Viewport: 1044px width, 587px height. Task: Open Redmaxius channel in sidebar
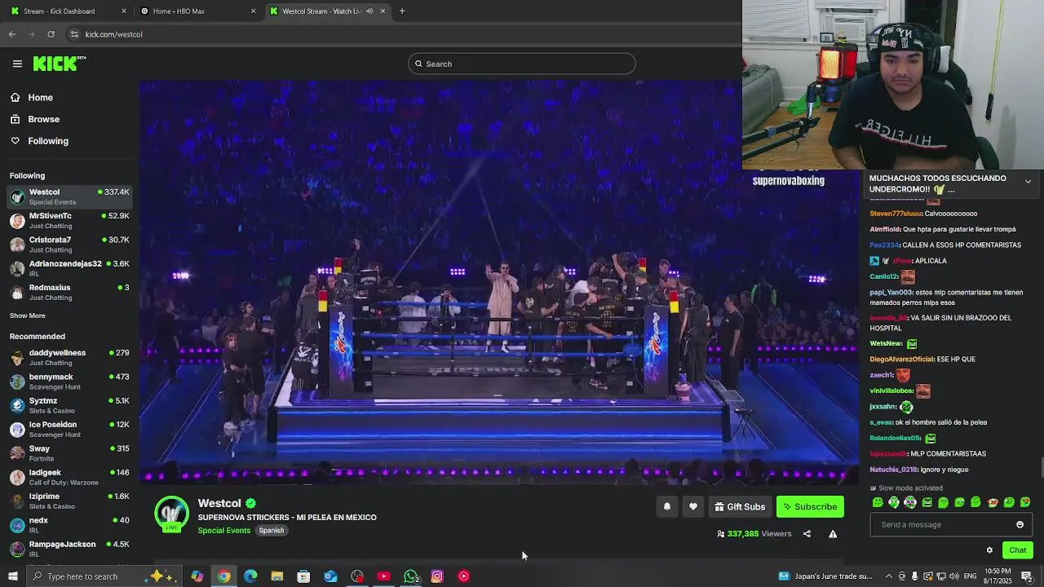pos(69,292)
